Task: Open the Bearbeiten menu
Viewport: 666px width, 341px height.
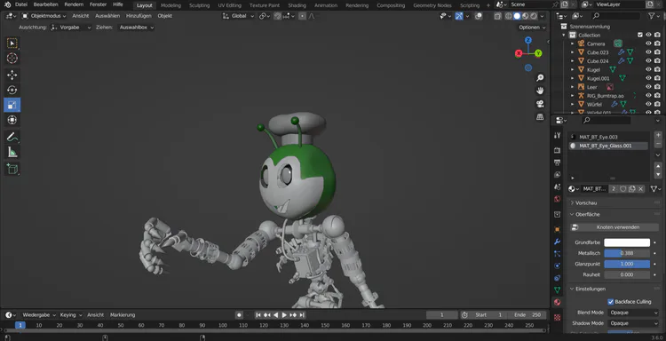Action: (x=46, y=4)
